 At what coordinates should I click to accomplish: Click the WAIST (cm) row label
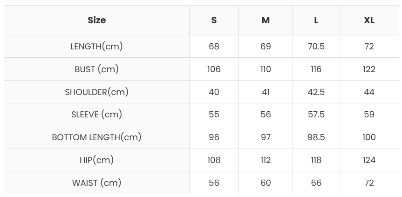click(x=96, y=183)
